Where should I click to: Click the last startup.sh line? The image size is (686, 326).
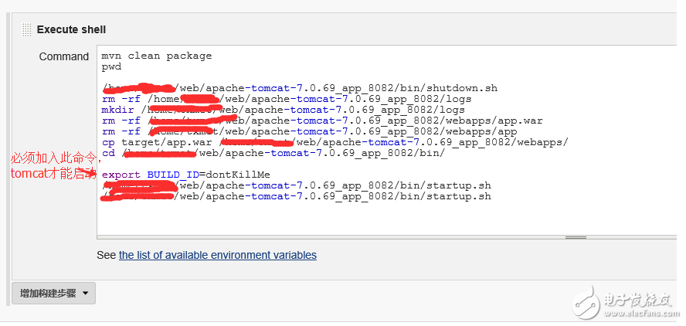(x=296, y=196)
